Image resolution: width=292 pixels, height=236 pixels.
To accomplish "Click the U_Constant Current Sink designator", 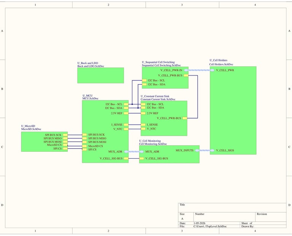I will (x=155, y=96).
